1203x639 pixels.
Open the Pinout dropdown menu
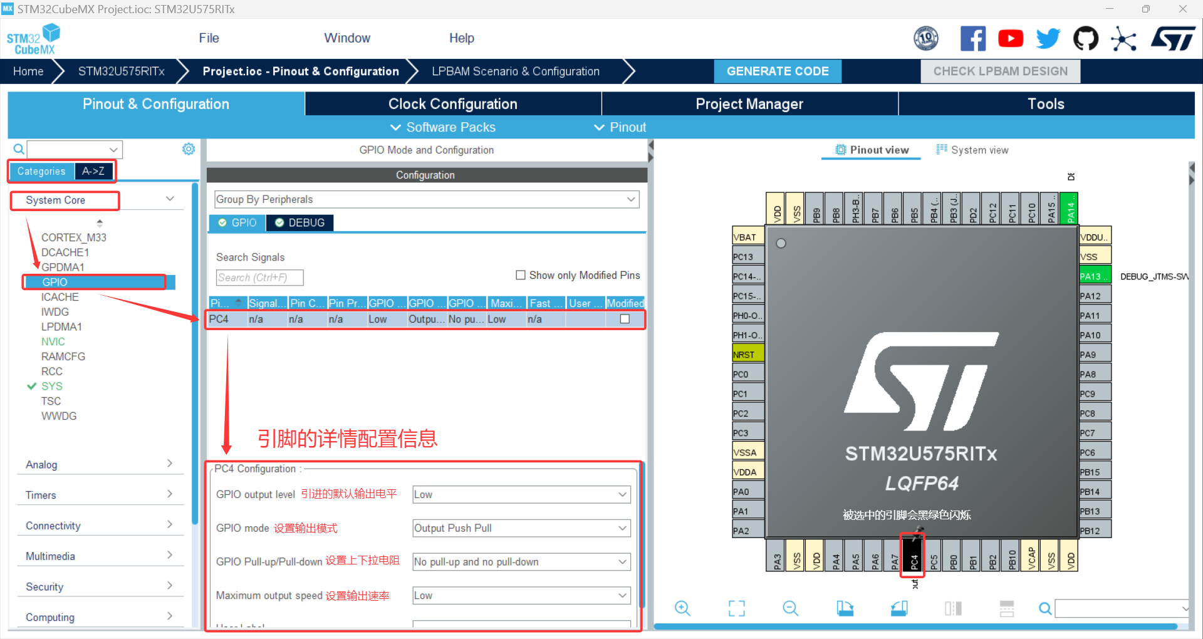pos(620,127)
